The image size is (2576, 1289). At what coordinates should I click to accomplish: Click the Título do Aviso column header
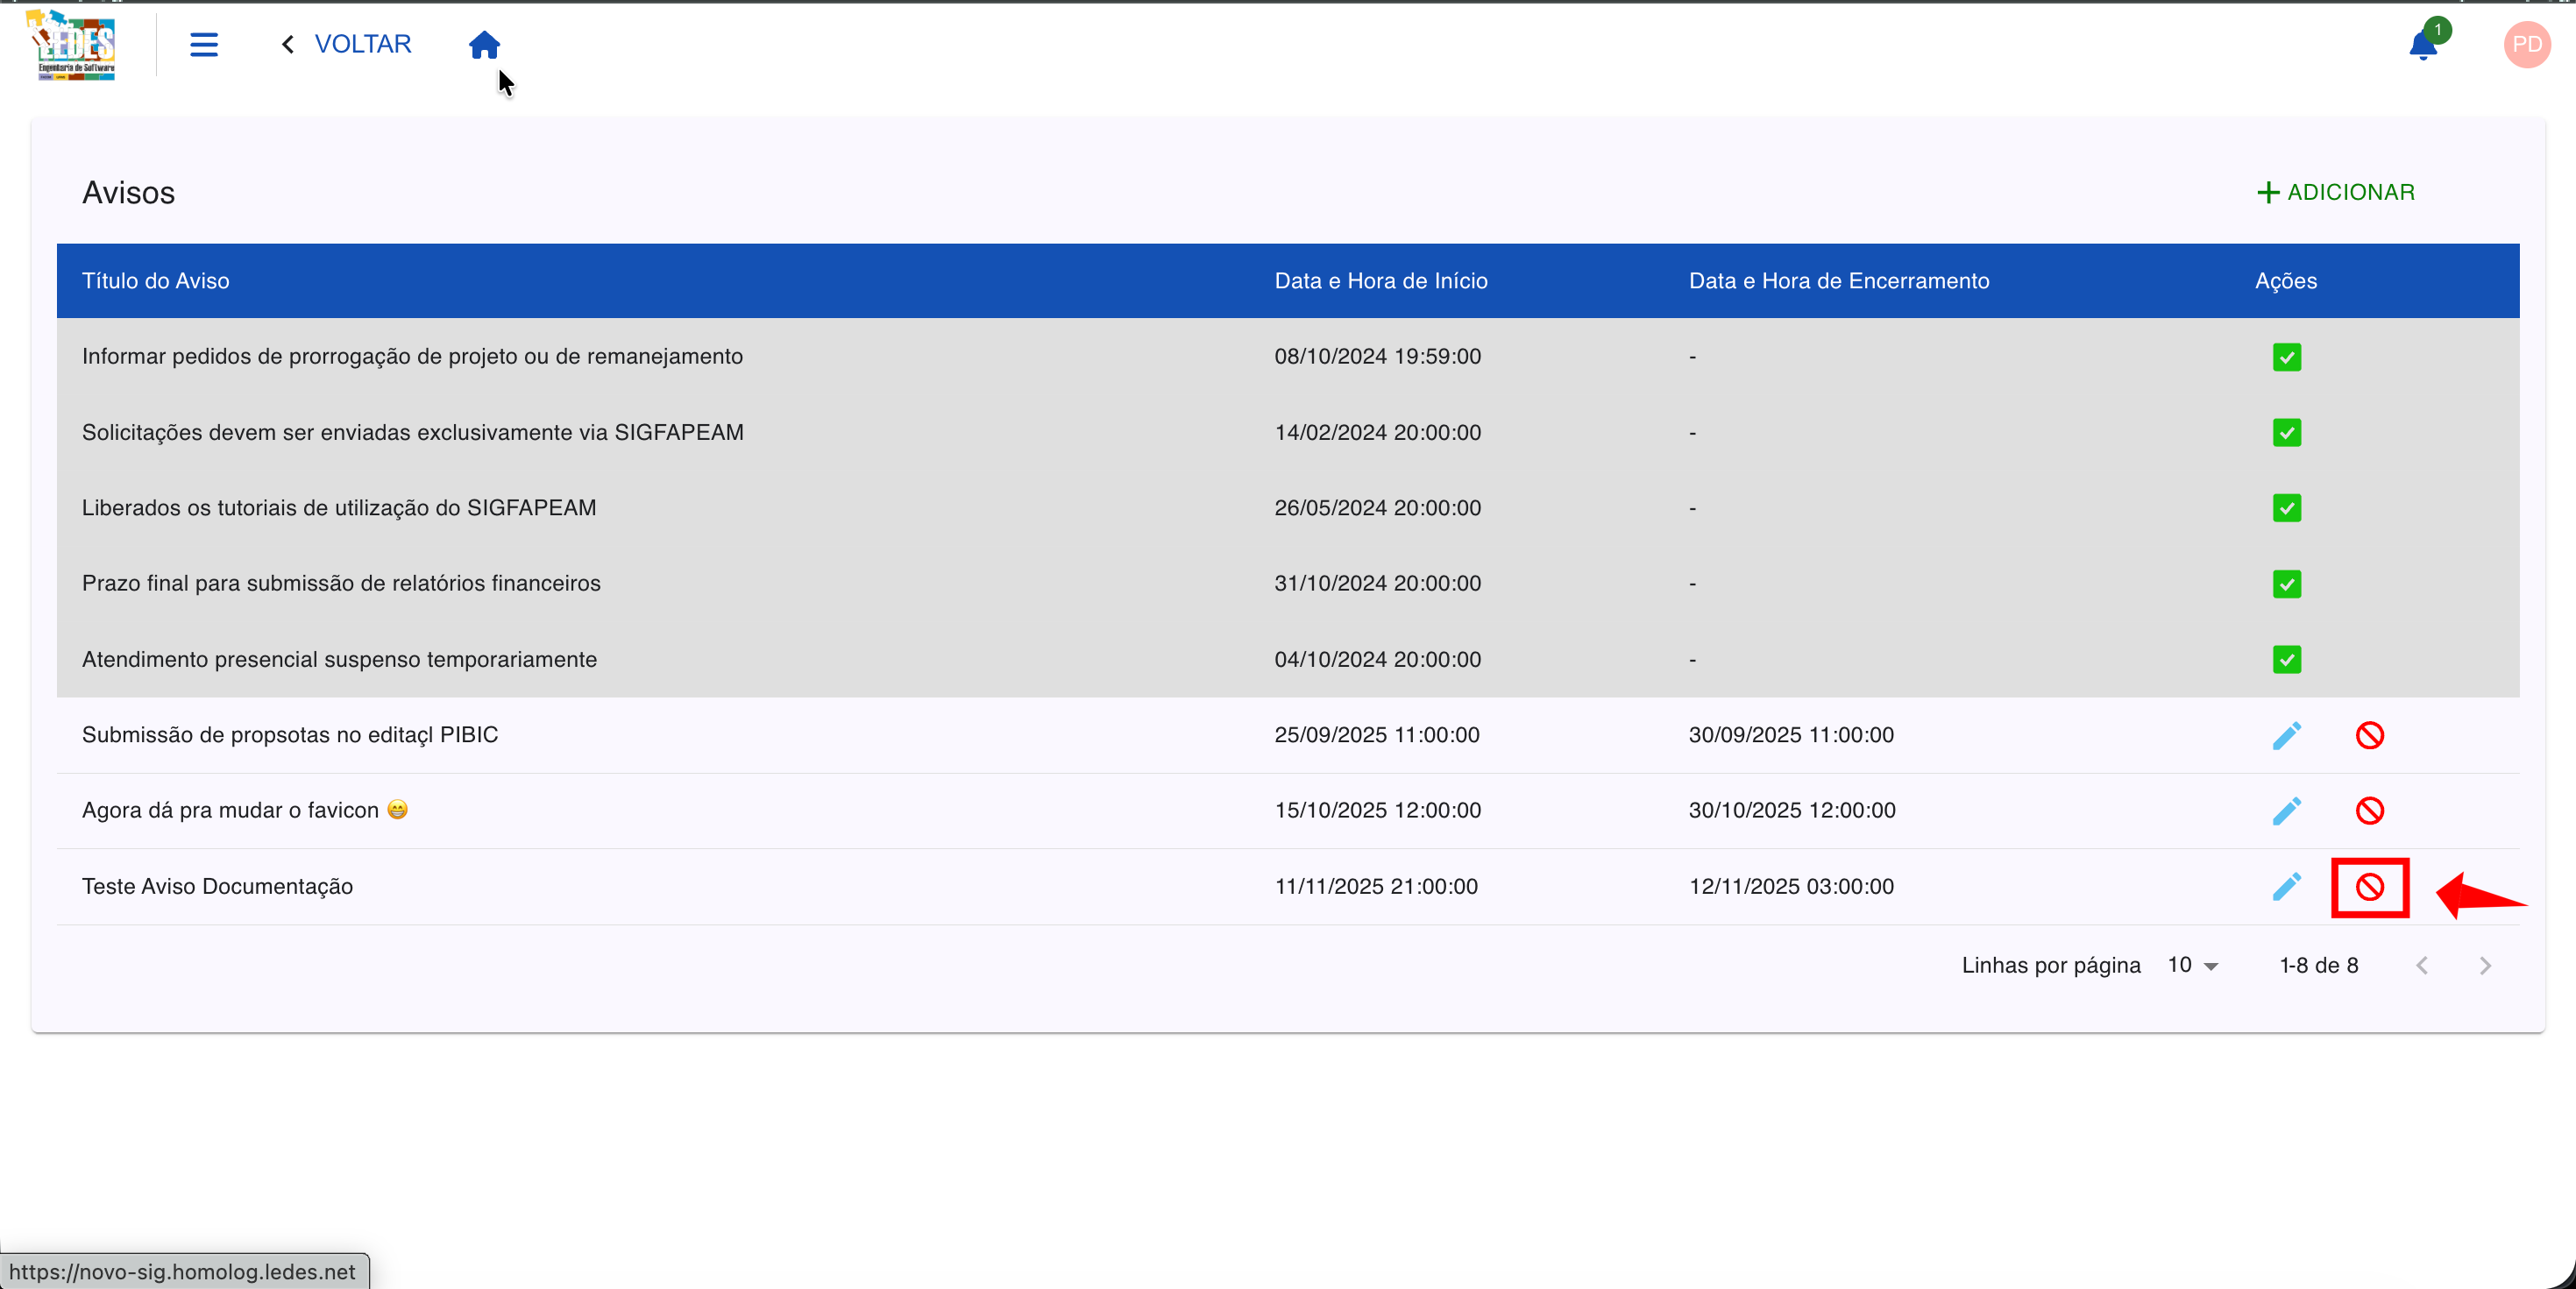point(156,281)
